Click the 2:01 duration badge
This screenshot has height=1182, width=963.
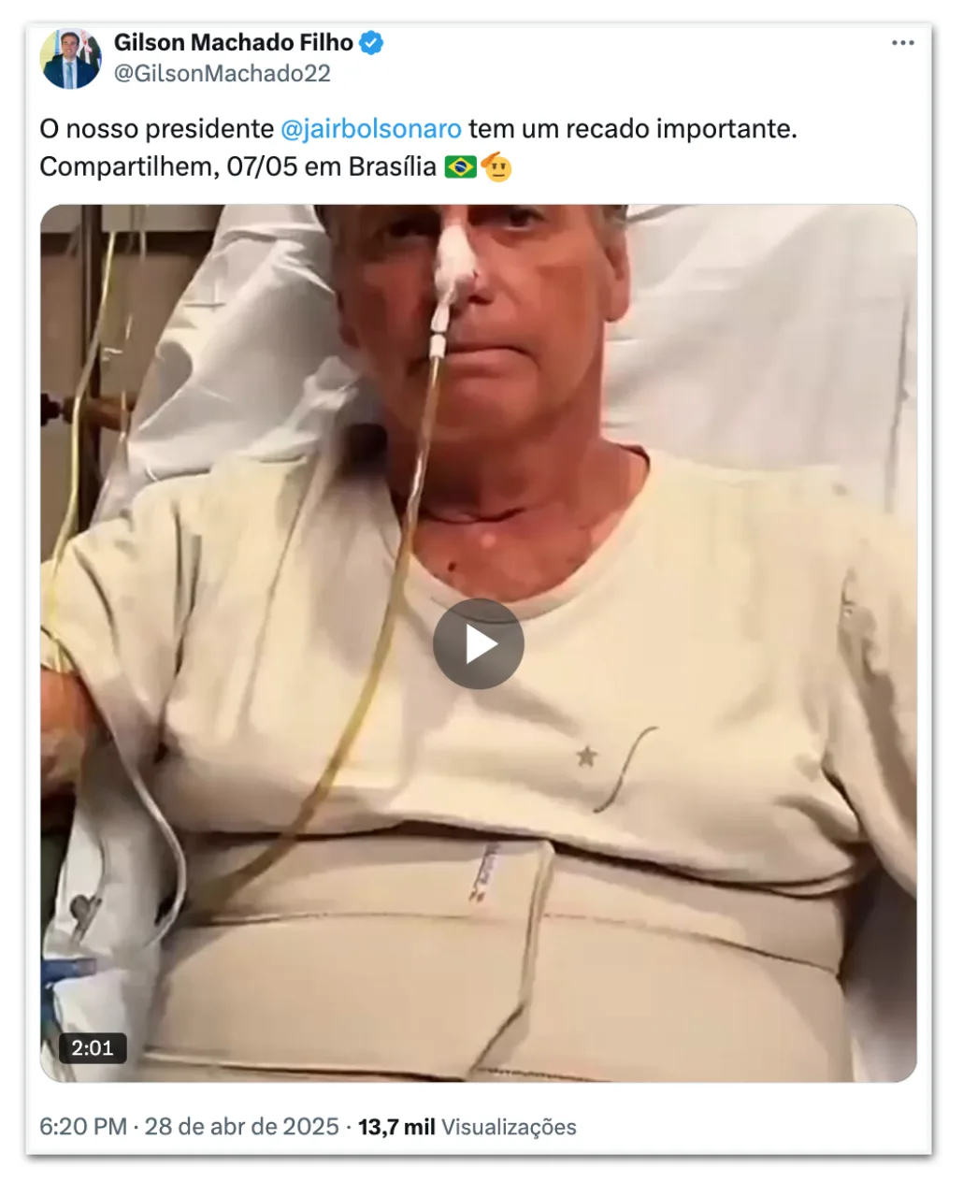click(x=93, y=1047)
